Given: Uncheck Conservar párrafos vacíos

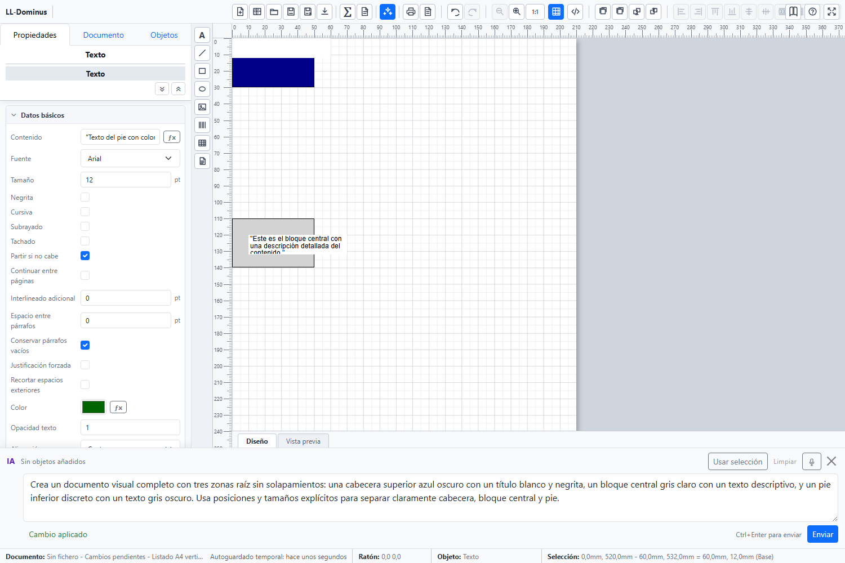Looking at the screenshot, I should coord(85,345).
